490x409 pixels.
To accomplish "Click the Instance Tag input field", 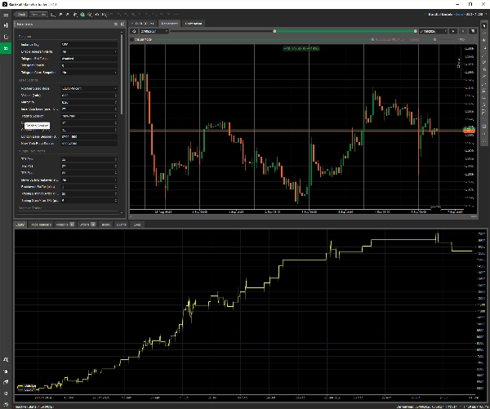I will coord(89,45).
